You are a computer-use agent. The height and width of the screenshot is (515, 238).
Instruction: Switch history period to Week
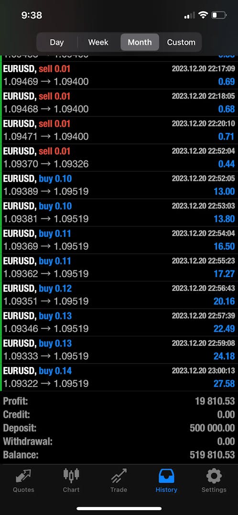(98, 43)
